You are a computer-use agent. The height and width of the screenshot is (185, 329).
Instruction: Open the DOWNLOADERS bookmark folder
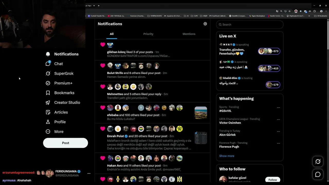coord(155,16)
